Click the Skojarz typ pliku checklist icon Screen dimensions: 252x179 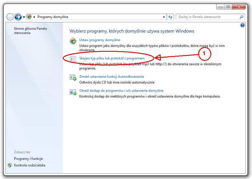pos(73,59)
